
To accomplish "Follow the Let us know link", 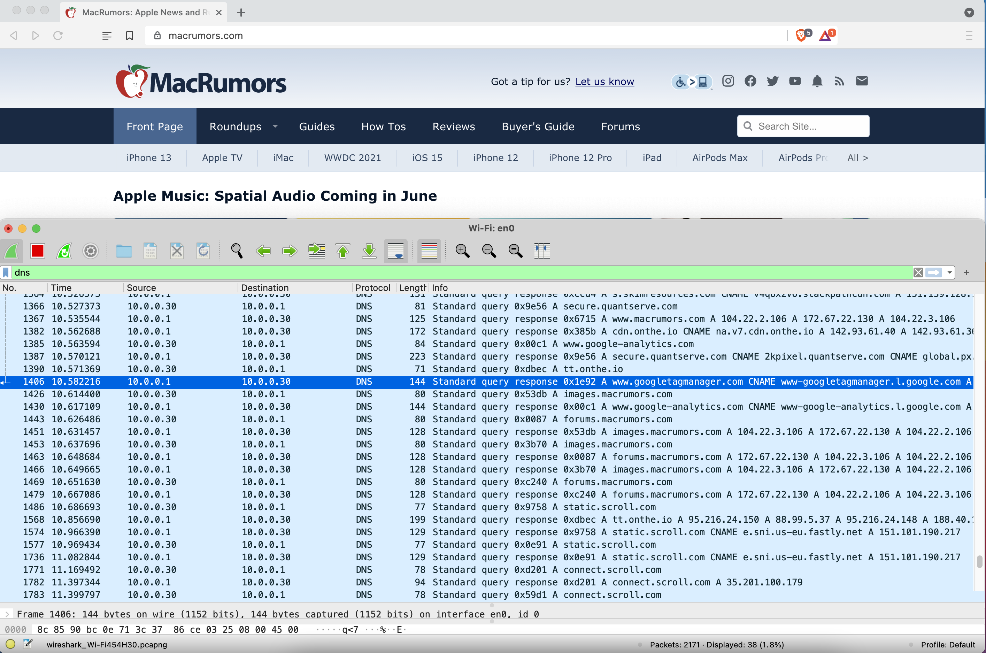I will (x=604, y=82).
